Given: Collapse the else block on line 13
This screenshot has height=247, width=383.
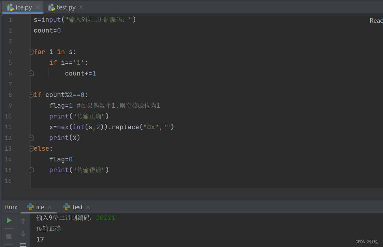Looking at the screenshot, I should coord(31,148).
